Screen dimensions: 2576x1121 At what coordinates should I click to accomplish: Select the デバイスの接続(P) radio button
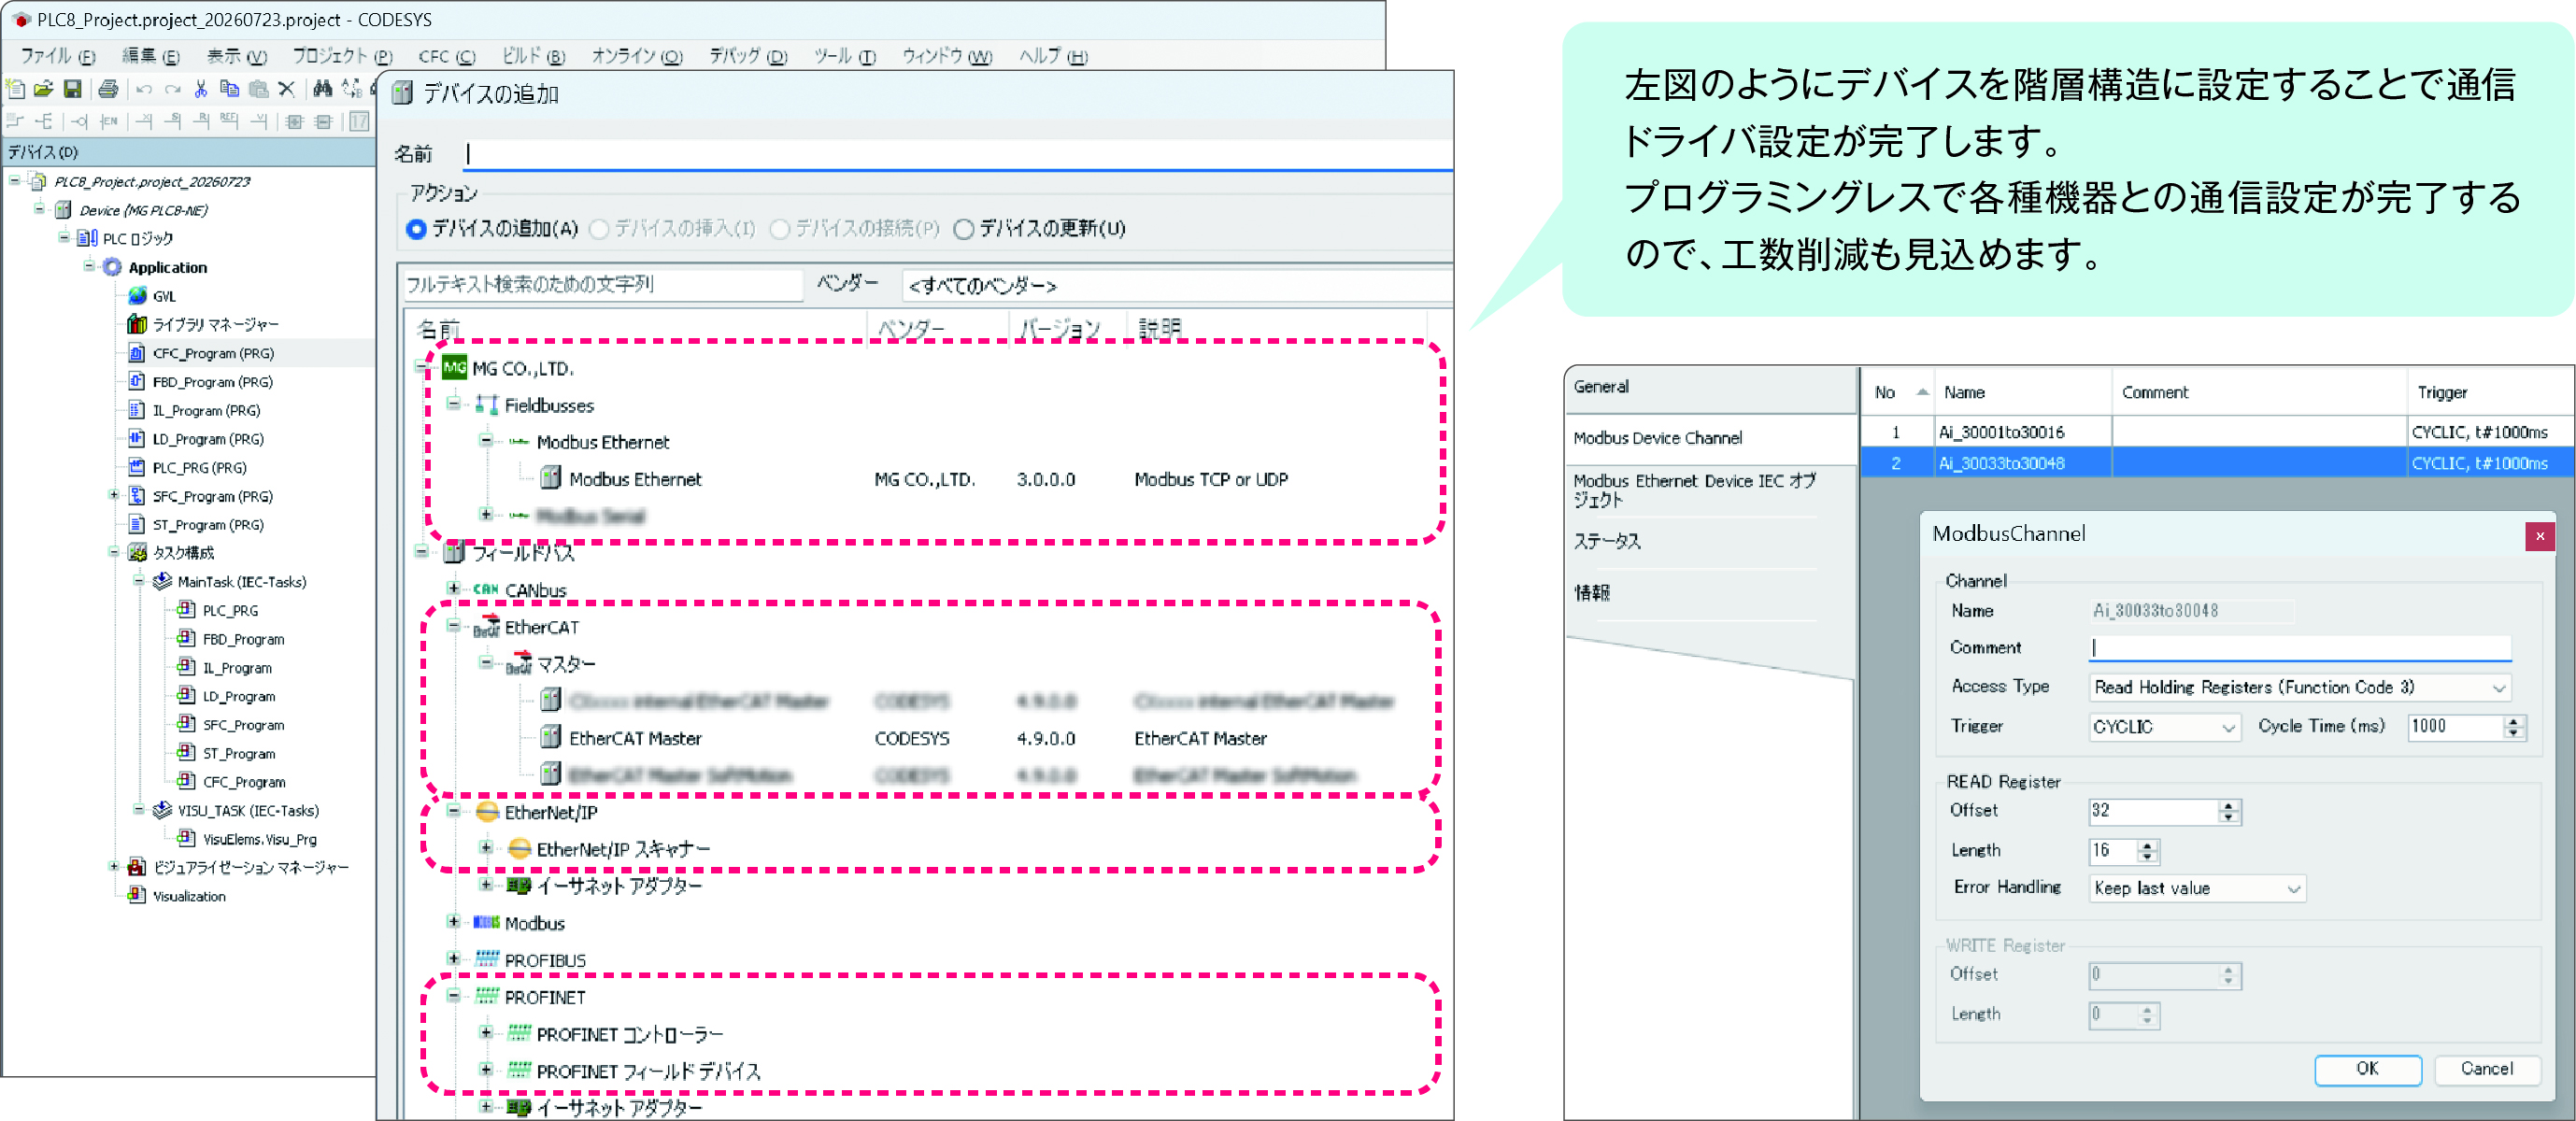780,229
